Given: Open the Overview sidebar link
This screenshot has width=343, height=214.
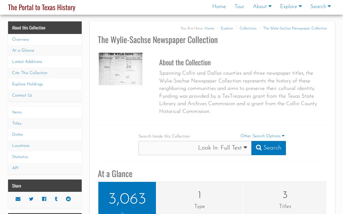Looking at the screenshot, I should (x=45, y=39).
